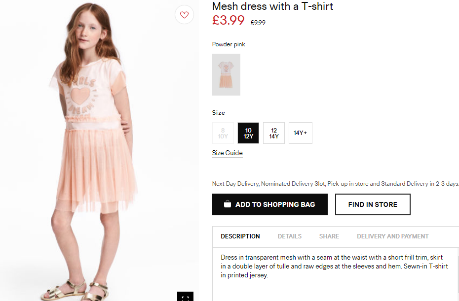Select the Powder pink colour thumbnail
The image size is (459, 301).
226,74
